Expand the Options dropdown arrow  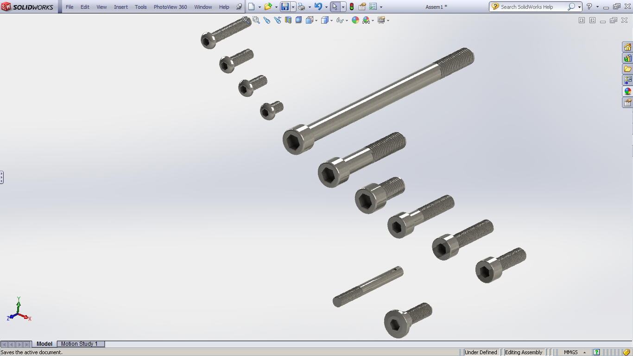[381, 7]
